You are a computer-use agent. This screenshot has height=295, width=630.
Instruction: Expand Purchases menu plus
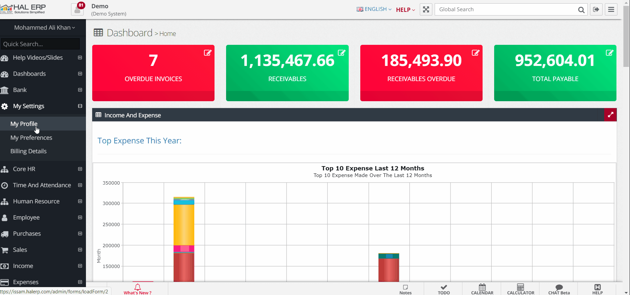pyautogui.click(x=80, y=234)
